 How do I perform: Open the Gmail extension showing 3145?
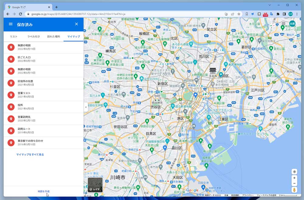[x=265, y=14]
